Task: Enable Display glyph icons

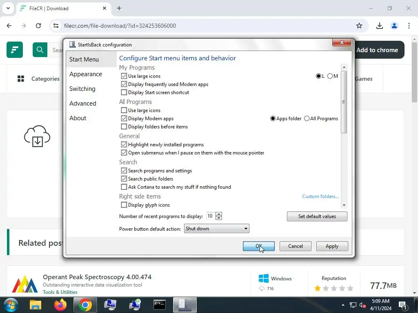Action: click(124, 205)
